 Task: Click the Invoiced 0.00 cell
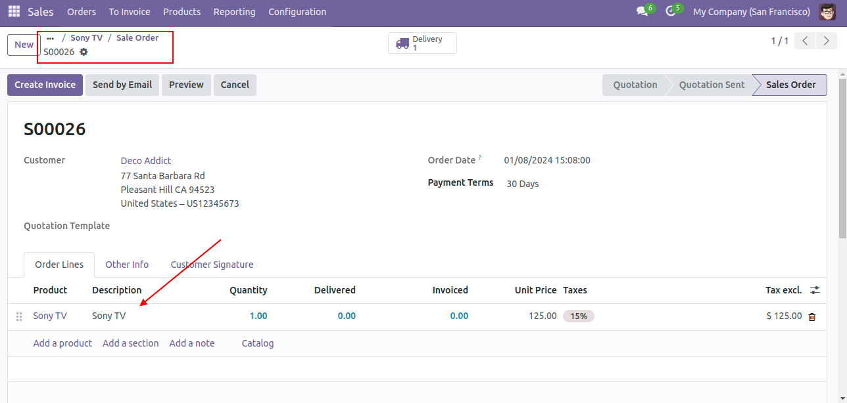459,316
